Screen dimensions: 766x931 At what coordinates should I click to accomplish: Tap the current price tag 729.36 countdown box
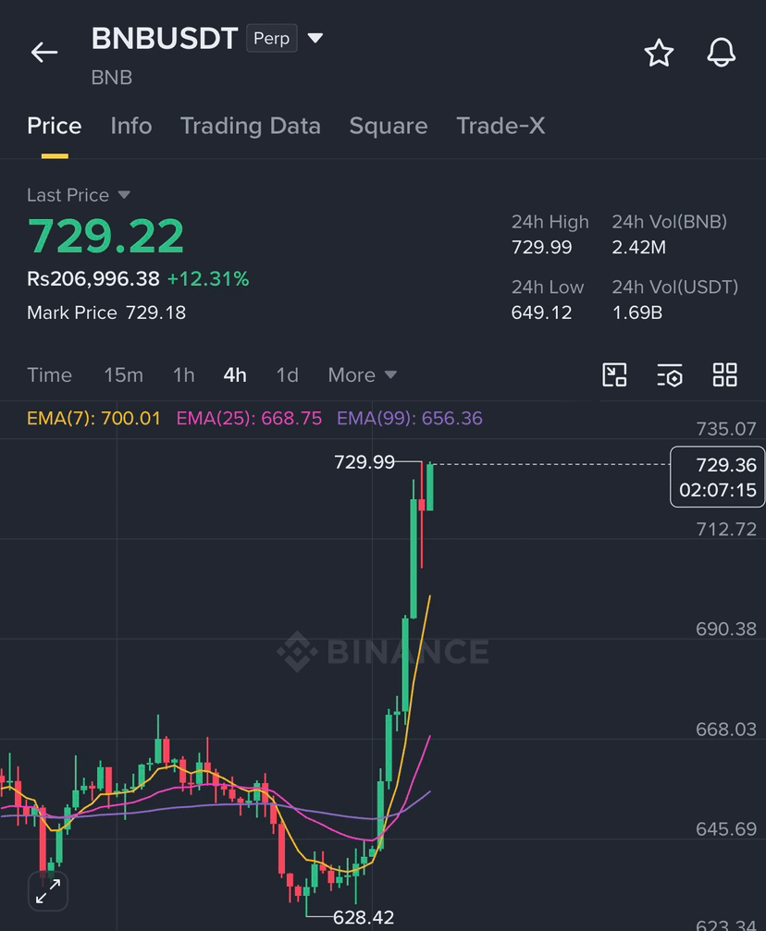pos(717,477)
